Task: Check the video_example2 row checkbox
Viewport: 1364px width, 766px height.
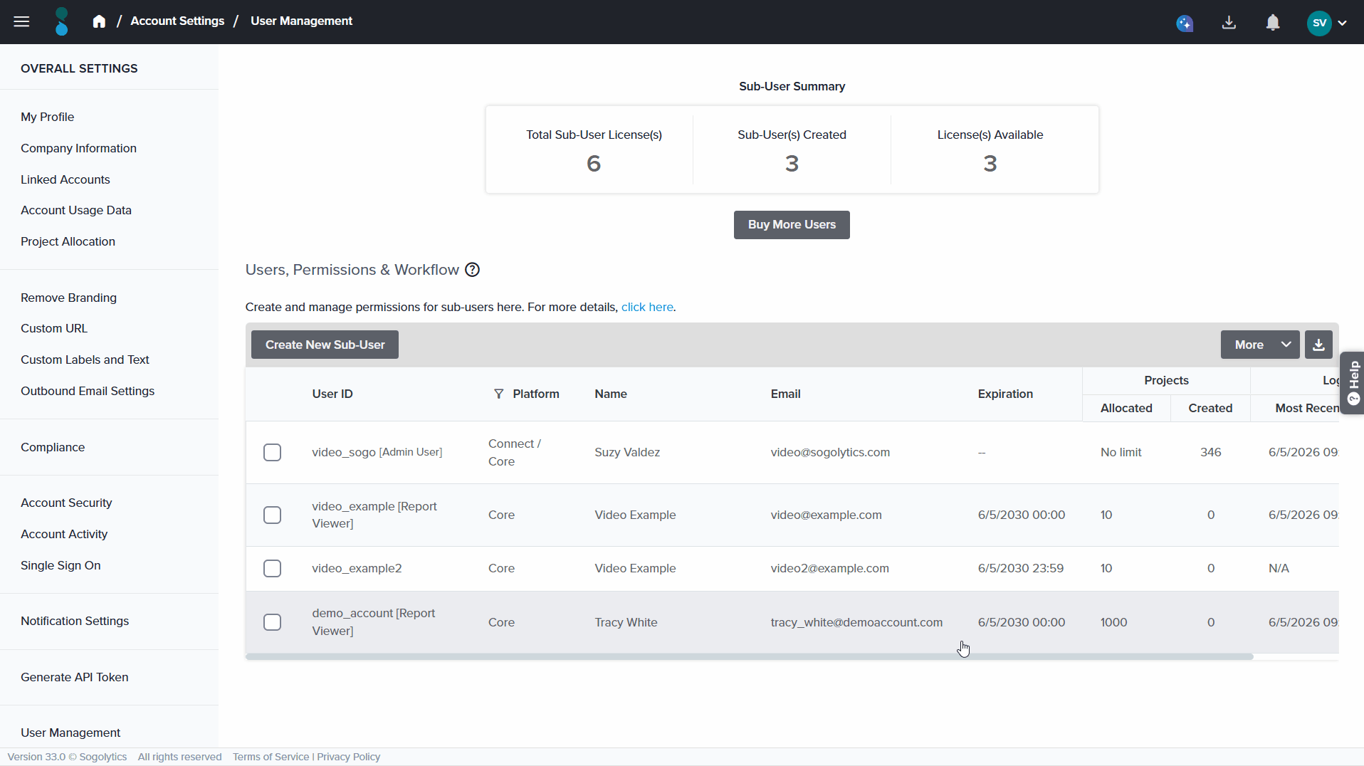Action: coord(272,568)
